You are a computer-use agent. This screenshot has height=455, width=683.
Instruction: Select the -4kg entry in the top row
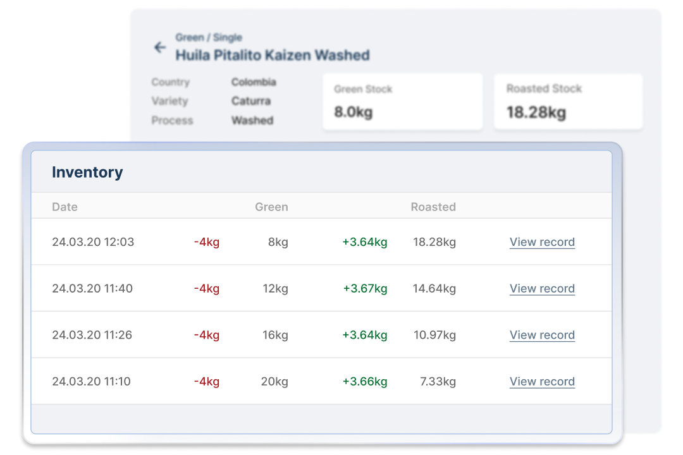[207, 242]
